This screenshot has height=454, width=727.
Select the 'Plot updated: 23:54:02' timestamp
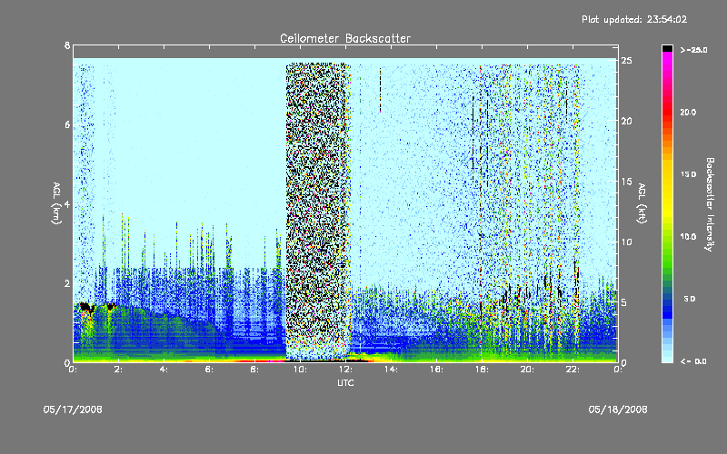point(634,19)
